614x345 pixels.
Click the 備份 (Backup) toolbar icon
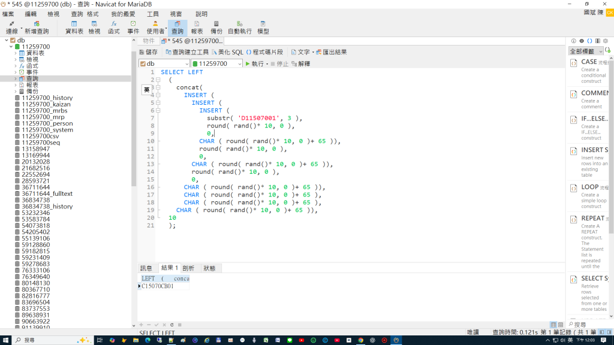216,28
